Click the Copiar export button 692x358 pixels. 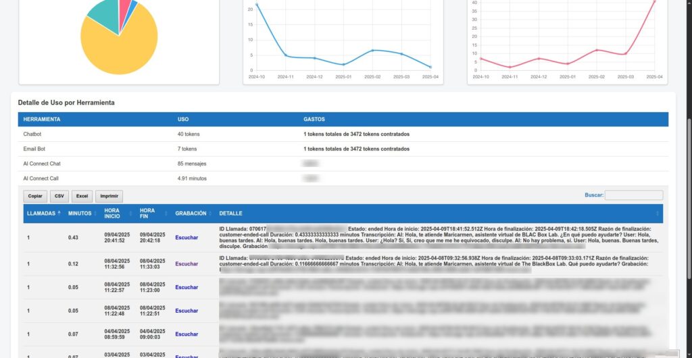click(x=35, y=196)
